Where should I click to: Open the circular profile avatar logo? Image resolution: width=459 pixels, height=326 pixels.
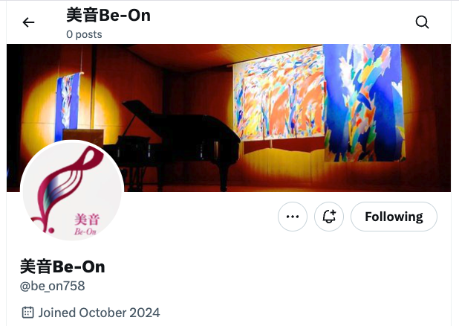(x=72, y=191)
